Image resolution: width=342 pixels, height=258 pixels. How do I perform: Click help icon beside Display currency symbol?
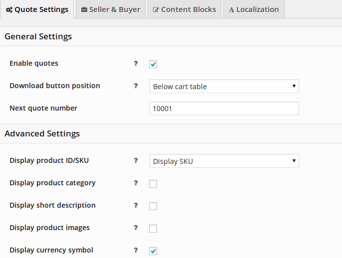[136, 250]
